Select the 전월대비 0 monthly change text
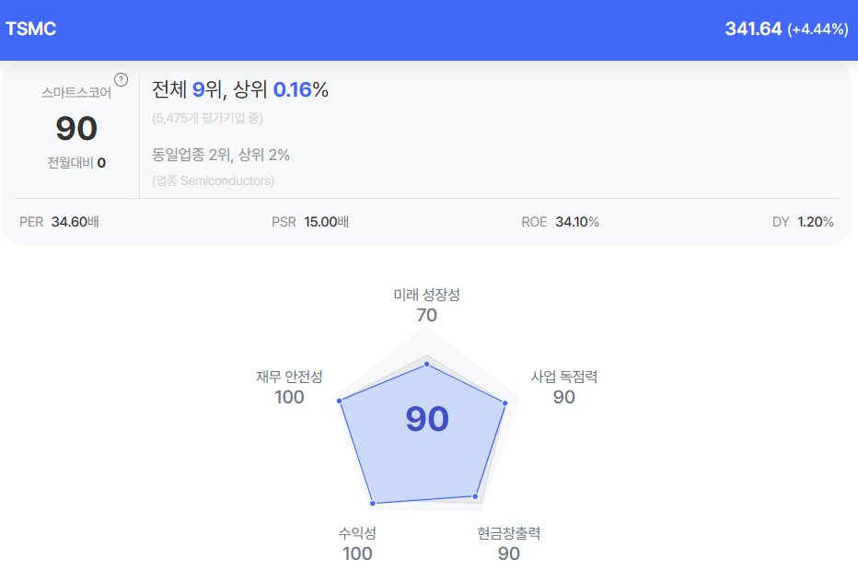 [x=76, y=163]
